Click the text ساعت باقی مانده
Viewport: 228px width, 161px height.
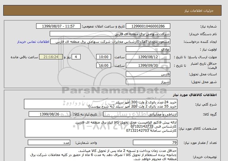pyautogui.click(x=24, y=57)
